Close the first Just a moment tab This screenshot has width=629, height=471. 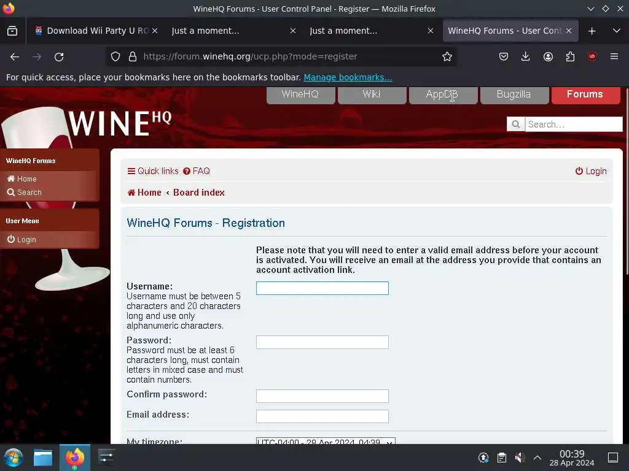293,31
